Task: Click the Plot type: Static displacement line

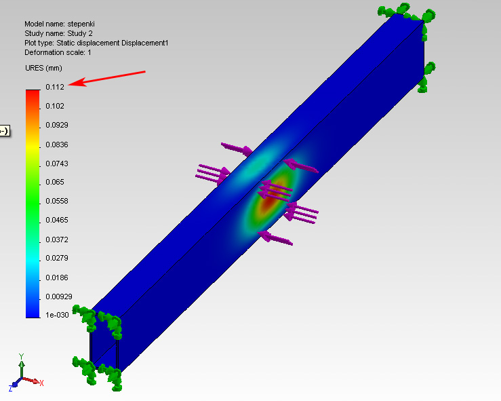Action: [x=96, y=43]
